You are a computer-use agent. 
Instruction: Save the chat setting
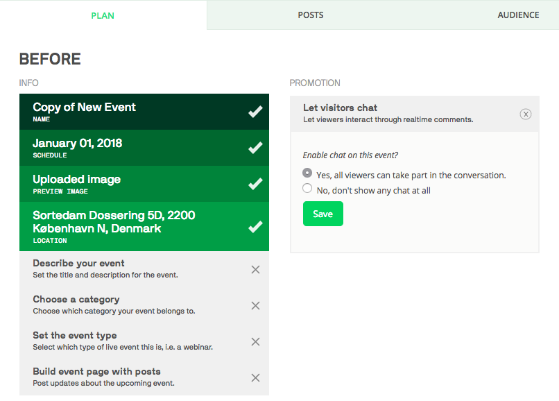[x=323, y=214]
